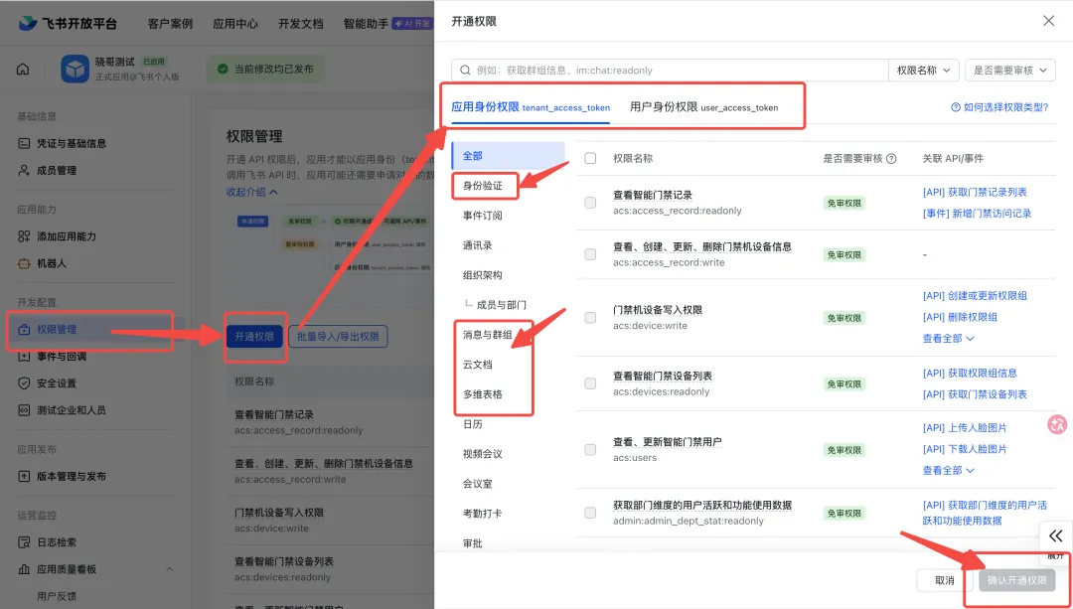This screenshot has width=1073, height=609.
Task: Click the 开通权限 blue button
Action: [x=254, y=337]
